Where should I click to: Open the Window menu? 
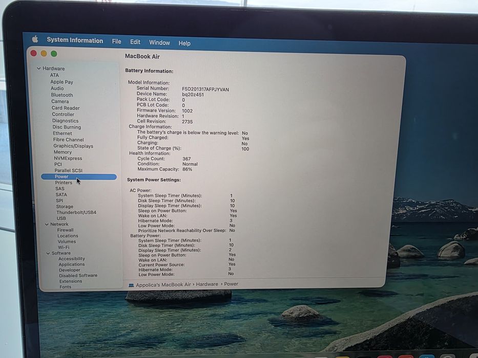click(159, 42)
